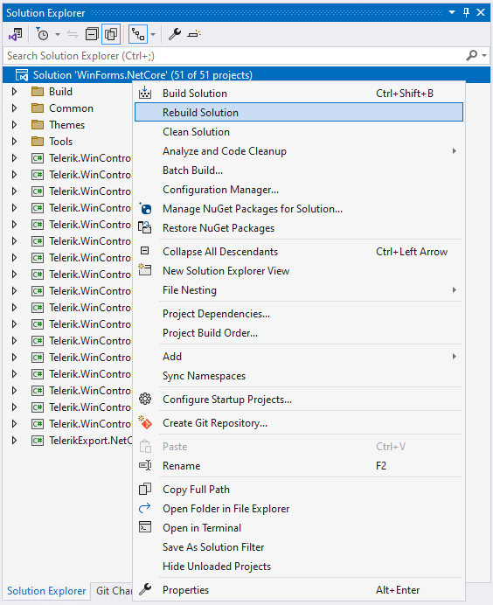Open Project Dependencies...
The height and width of the screenshot is (605, 493).
(x=299, y=314)
